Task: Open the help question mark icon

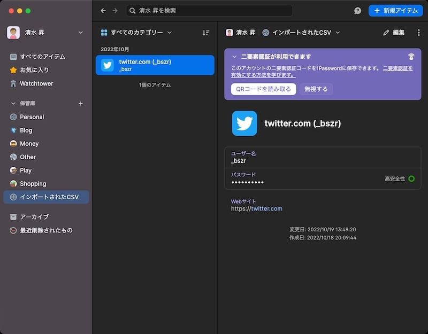Action: click(x=357, y=11)
